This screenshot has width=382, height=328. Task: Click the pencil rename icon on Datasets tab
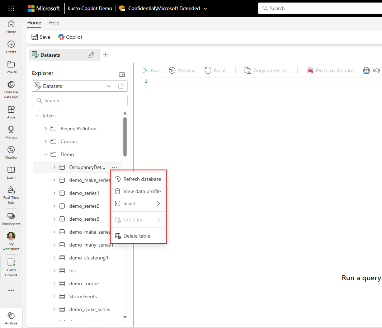click(91, 55)
